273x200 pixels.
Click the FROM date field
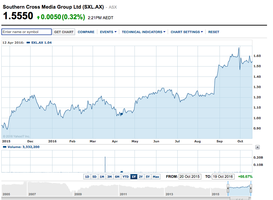coord(190,176)
